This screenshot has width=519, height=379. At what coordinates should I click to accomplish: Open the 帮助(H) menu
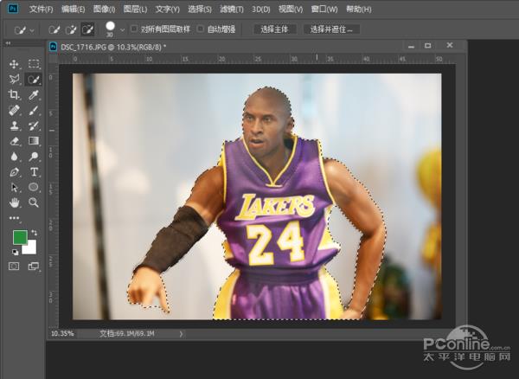pos(359,10)
